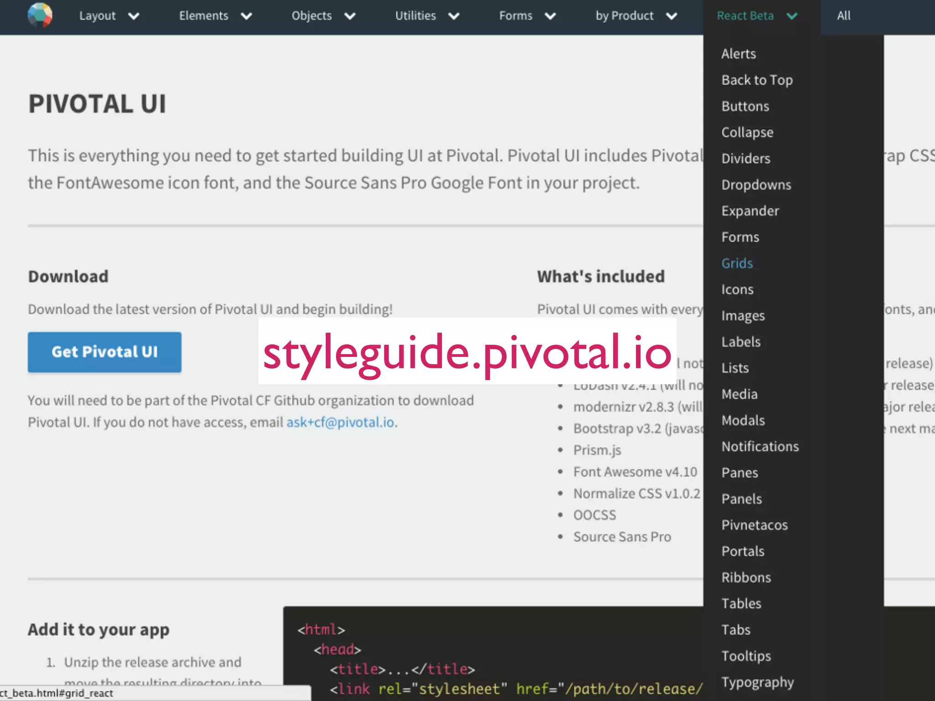Image resolution: width=935 pixels, height=701 pixels.
Task: Choose the Modals menu entry
Action: 743,420
